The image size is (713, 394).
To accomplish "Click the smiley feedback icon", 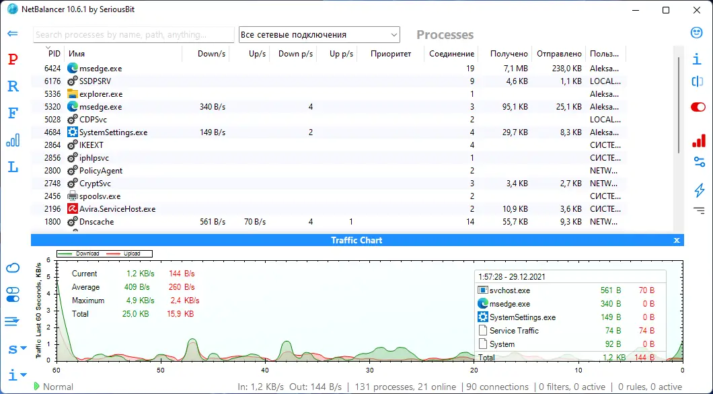I will [x=697, y=32].
